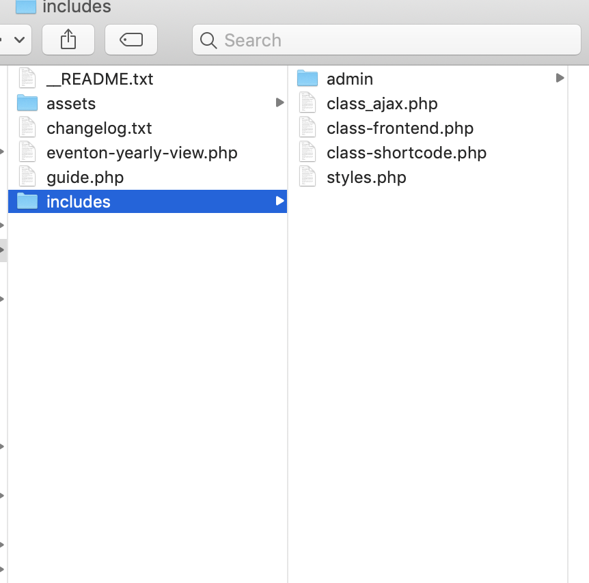Expand the assets folder arrow
Viewport: 589px width, 583px height.
point(279,102)
